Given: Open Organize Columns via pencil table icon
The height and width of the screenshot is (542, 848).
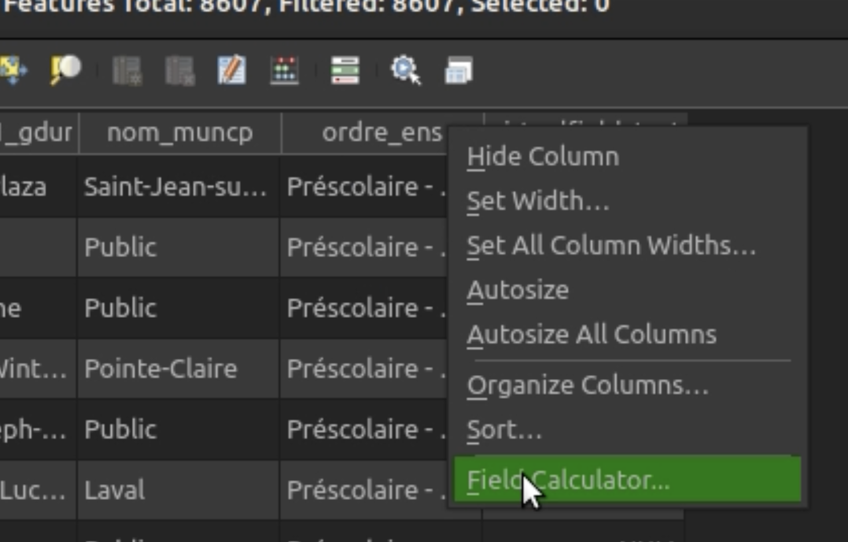Looking at the screenshot, I should point(232,70).
